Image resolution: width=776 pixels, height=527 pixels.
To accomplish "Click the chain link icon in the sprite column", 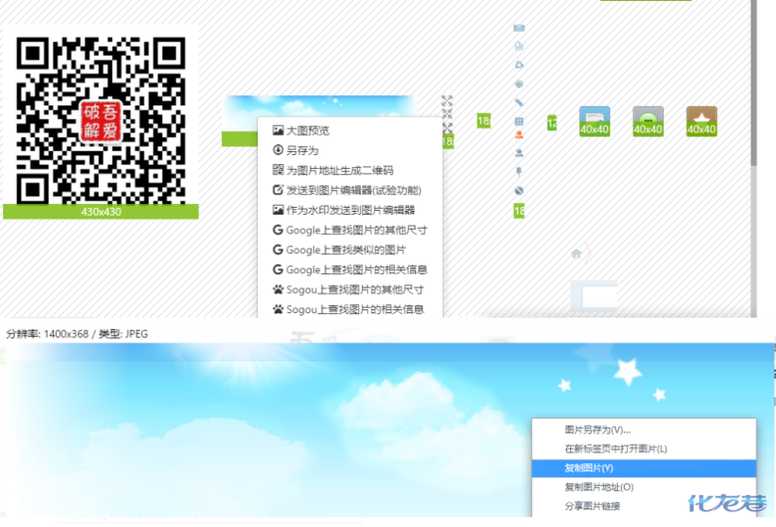I will click(x=518, y=102).
